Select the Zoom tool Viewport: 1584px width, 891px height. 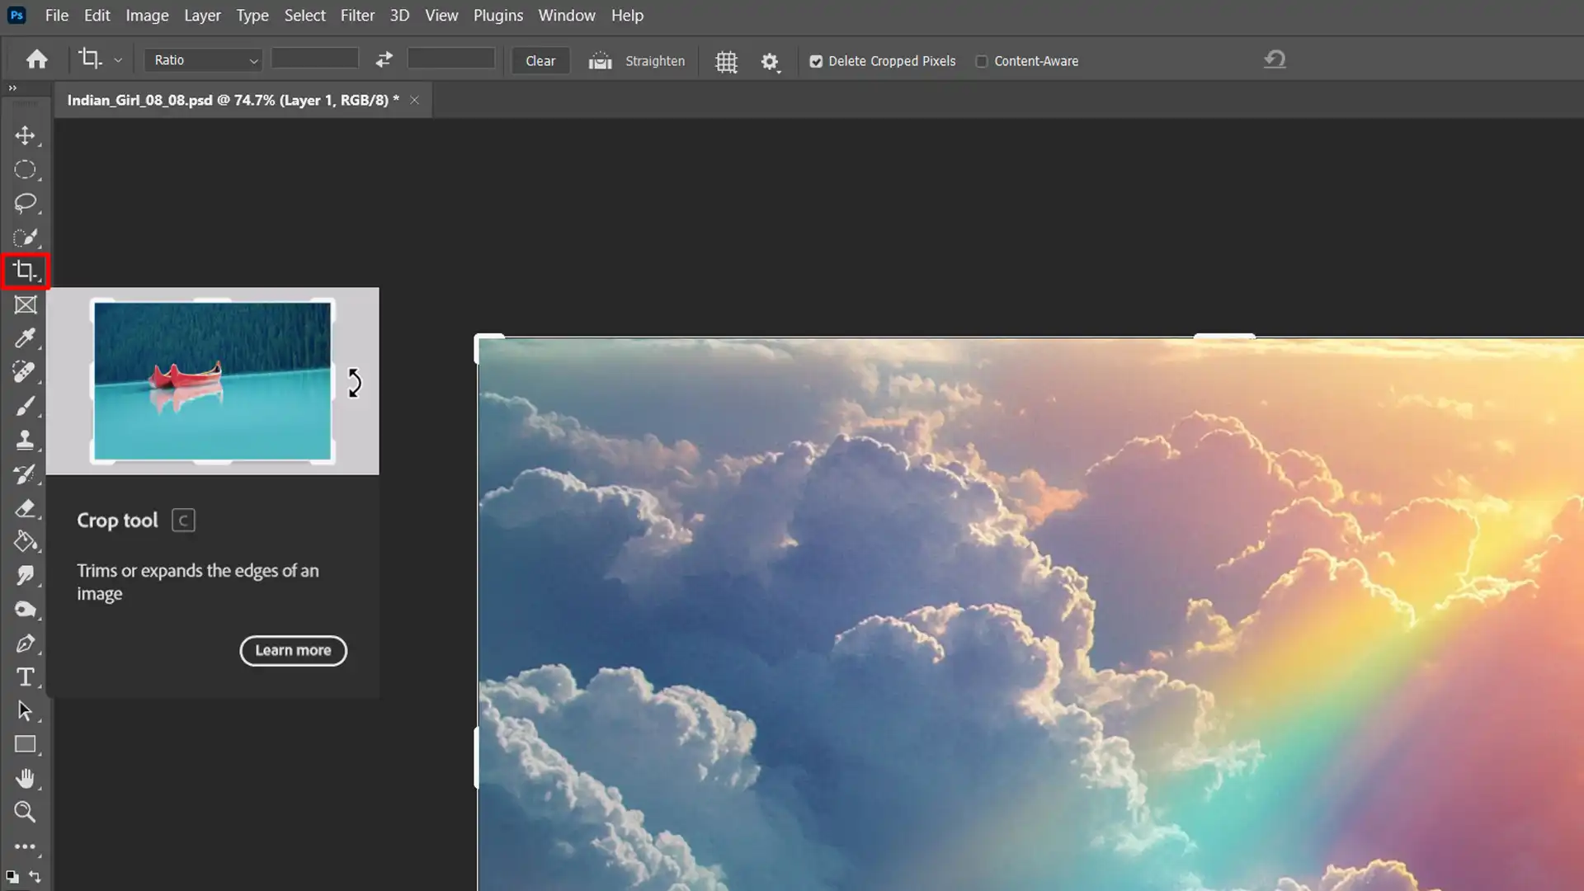click(x=25, y=813)
